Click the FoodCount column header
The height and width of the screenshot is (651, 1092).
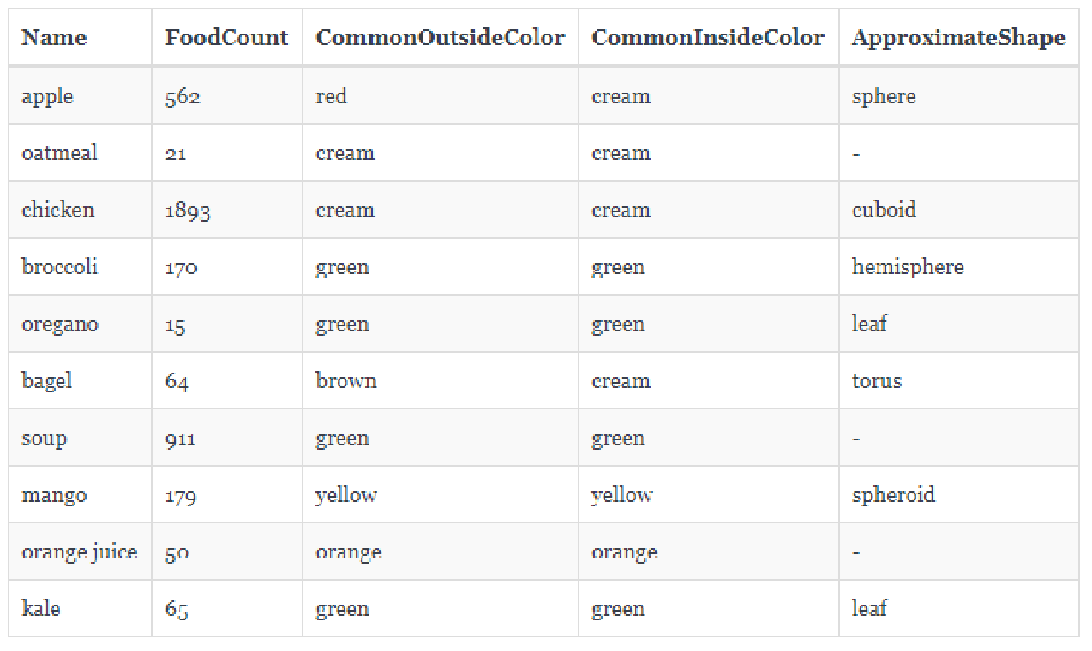point(226,38)
